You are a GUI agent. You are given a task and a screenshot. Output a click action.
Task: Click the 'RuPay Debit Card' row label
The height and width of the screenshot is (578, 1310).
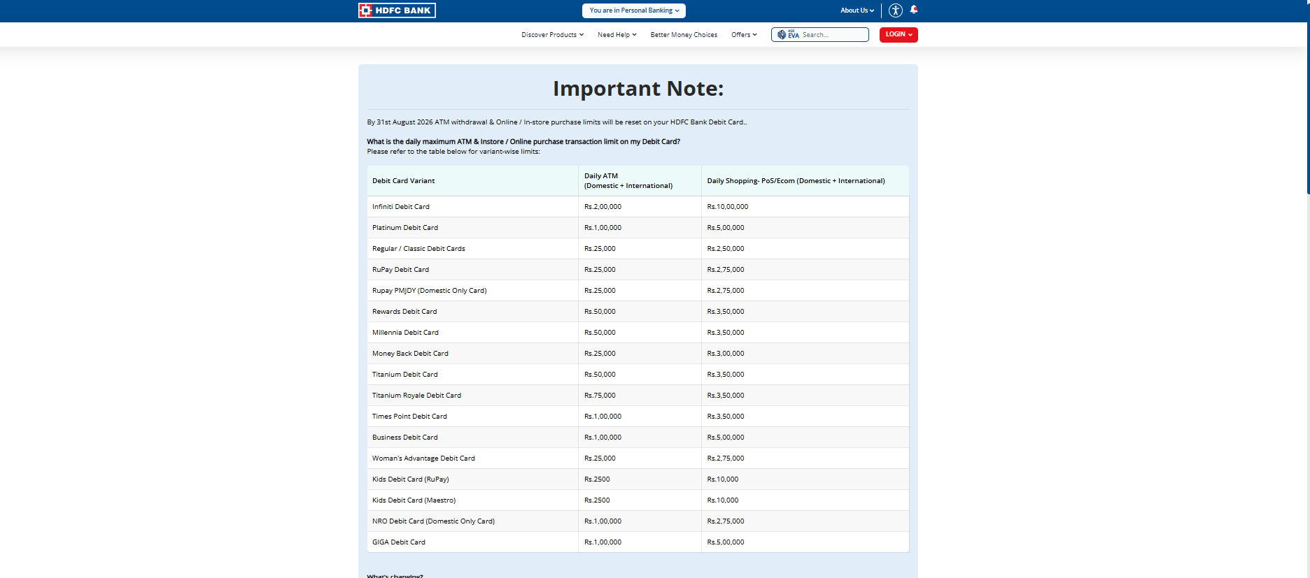tap(400, 270)
